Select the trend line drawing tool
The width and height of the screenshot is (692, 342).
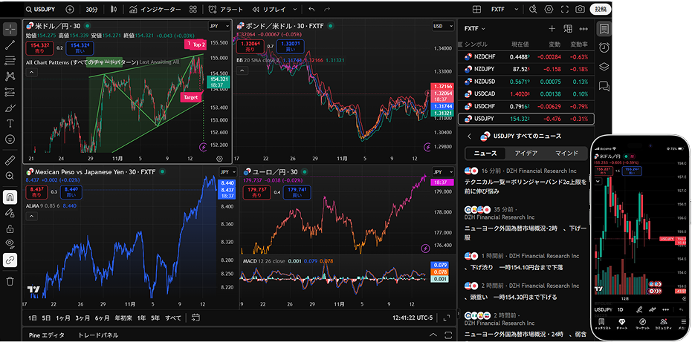[x=10, y=44]
